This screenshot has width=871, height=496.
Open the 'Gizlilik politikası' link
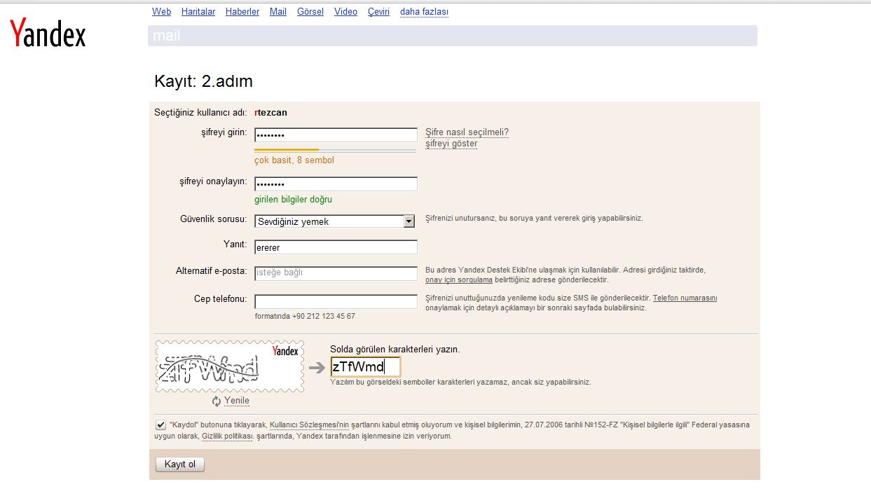(227, 436)
